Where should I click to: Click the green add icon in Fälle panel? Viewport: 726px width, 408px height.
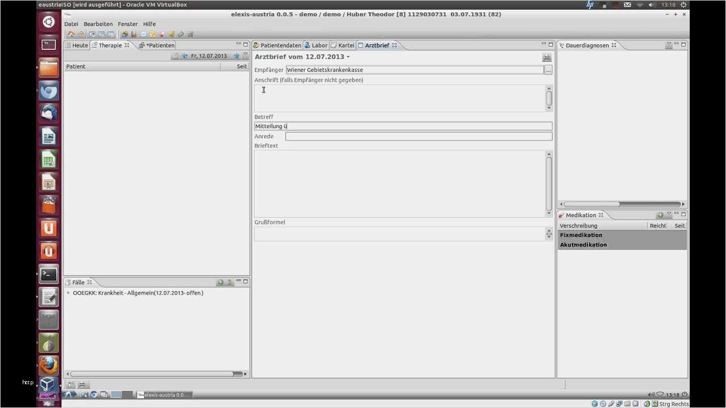click(x=220, y=282)
